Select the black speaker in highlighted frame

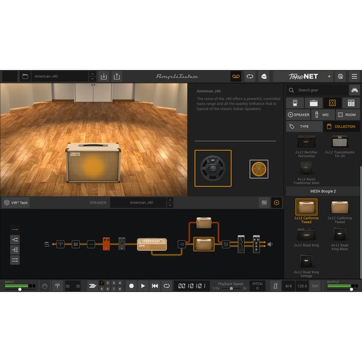click(213, 168)
